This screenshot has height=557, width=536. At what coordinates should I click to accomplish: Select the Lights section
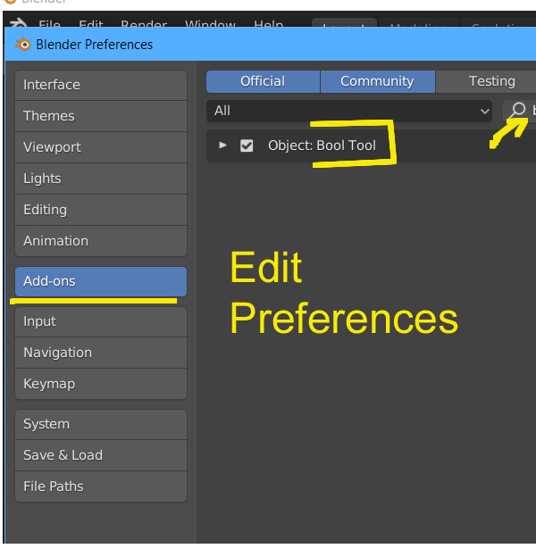click(100, 179)
